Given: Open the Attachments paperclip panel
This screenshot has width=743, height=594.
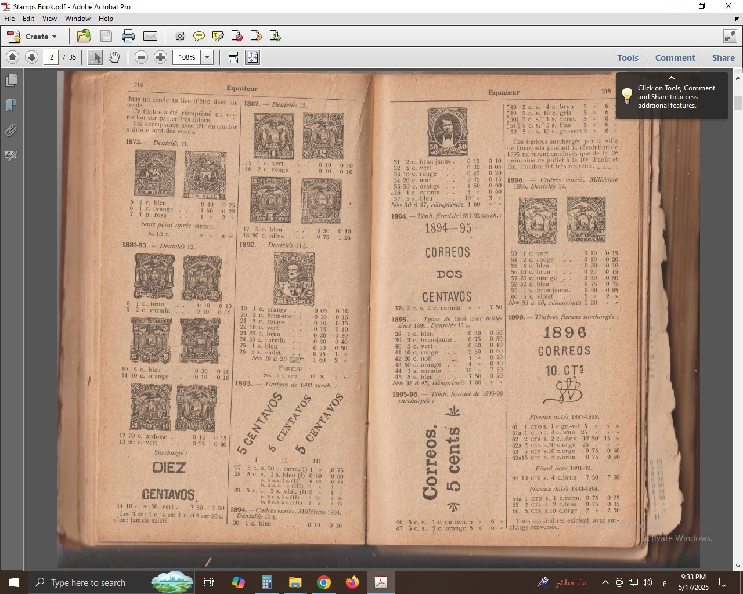Looking at the screenshot, I should pos(11,131).
